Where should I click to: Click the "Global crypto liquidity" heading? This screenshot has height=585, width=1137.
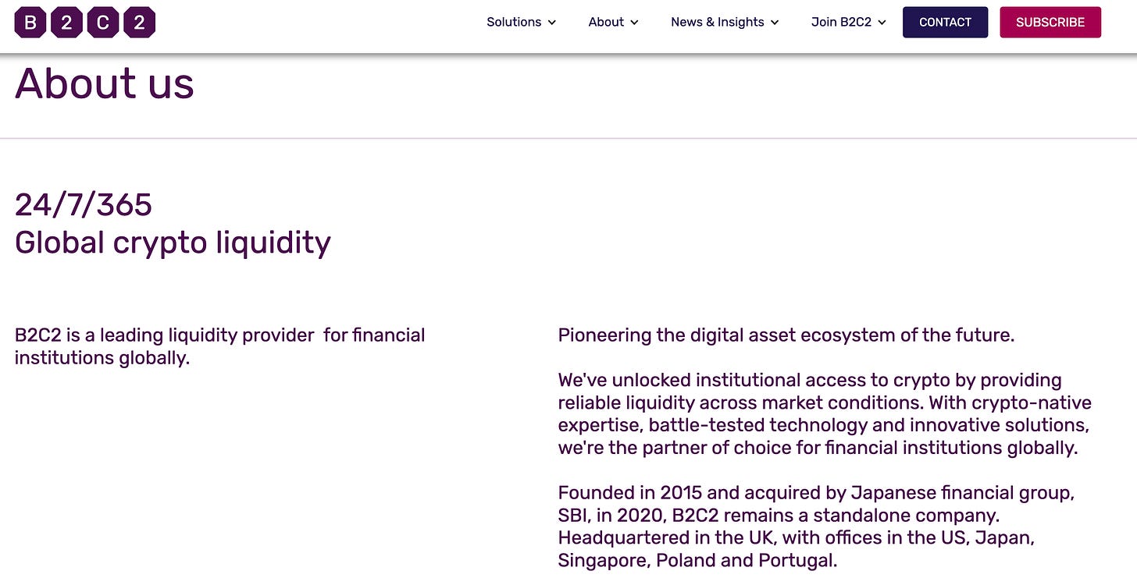click(173, 243)
